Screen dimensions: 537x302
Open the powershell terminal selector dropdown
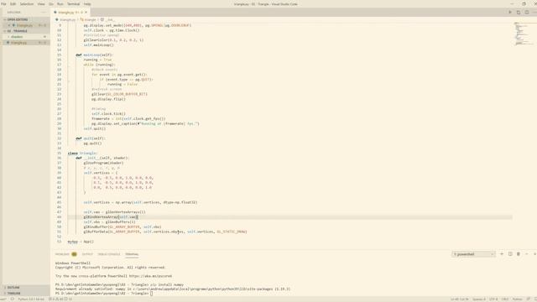[x=473, y=254]
